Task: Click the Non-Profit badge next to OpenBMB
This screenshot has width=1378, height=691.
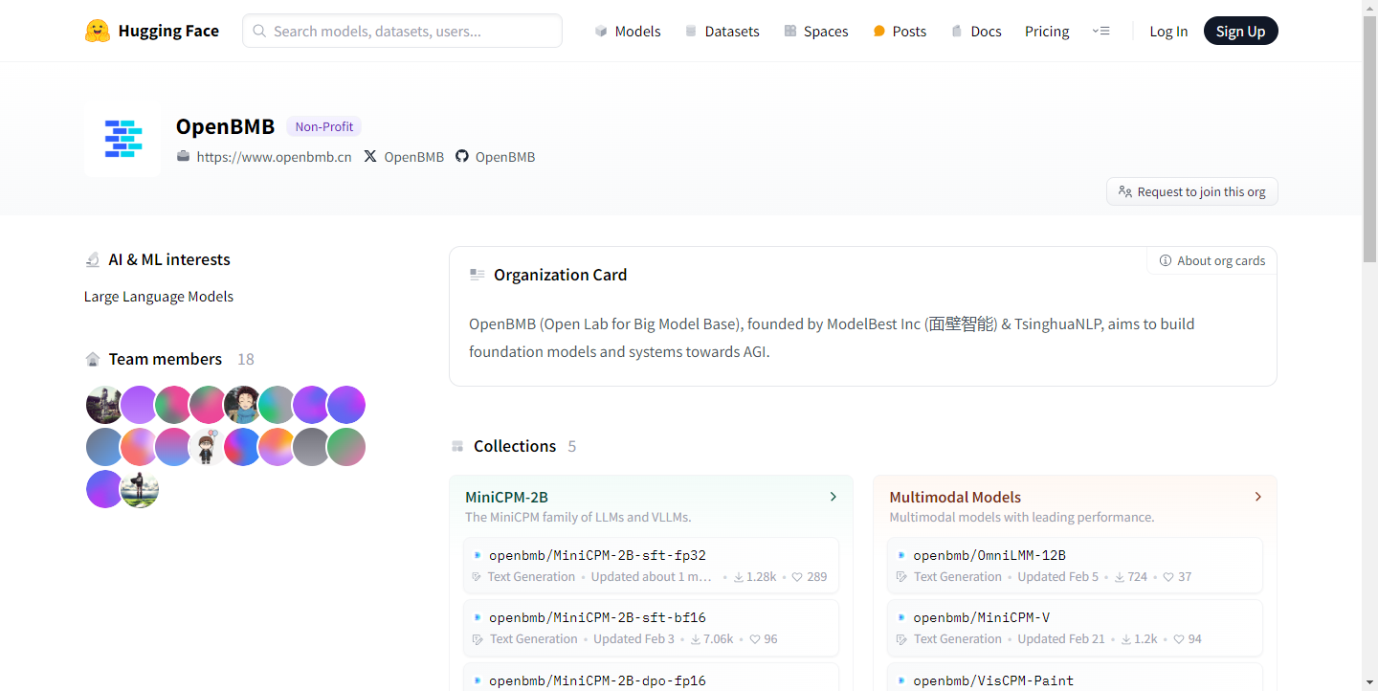Action: (323, 126)
